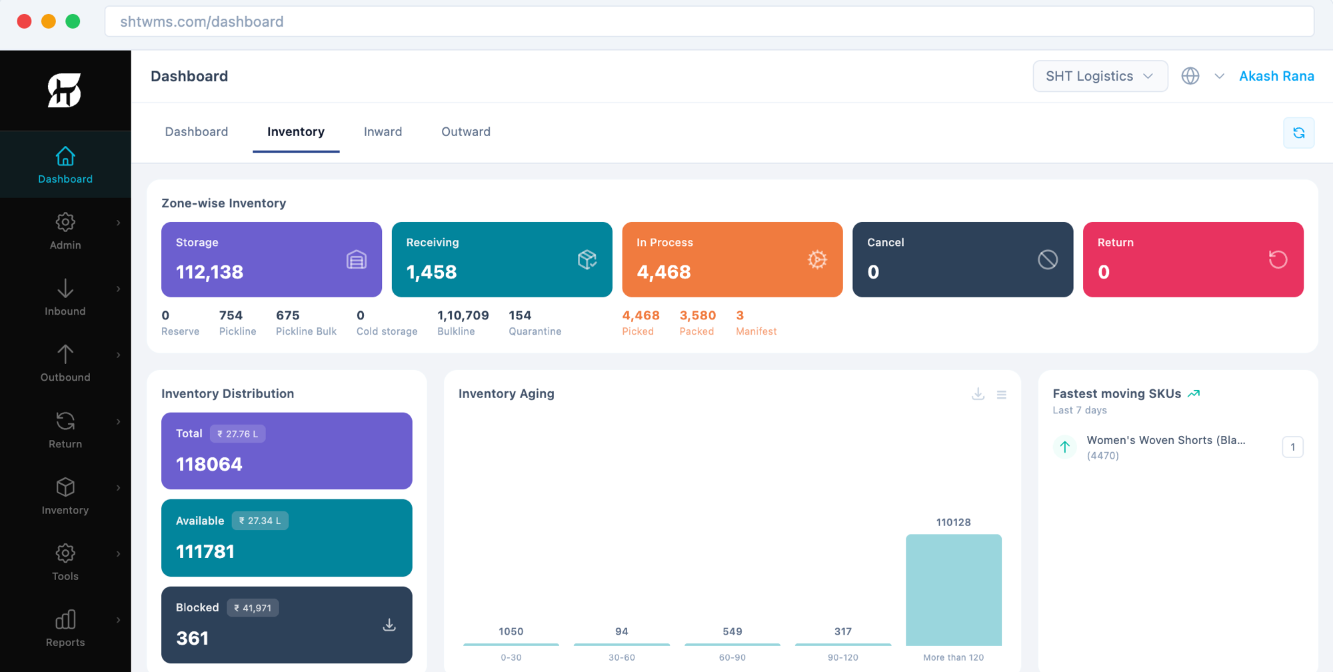This screenshot has width=1333, height=672.
Task: Open the sidebar Return cycle icon
Action: [x=65, y=421]
